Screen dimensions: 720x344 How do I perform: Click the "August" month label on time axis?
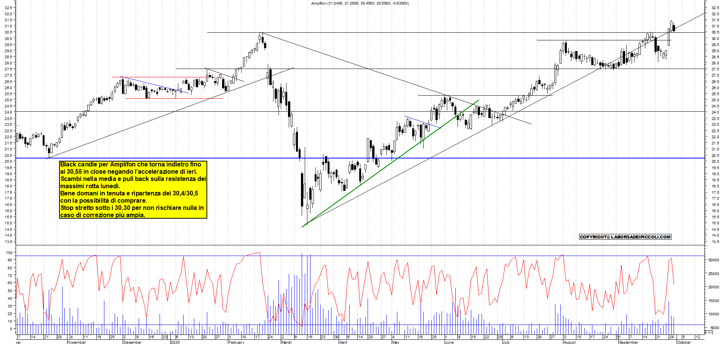(570, 342)
